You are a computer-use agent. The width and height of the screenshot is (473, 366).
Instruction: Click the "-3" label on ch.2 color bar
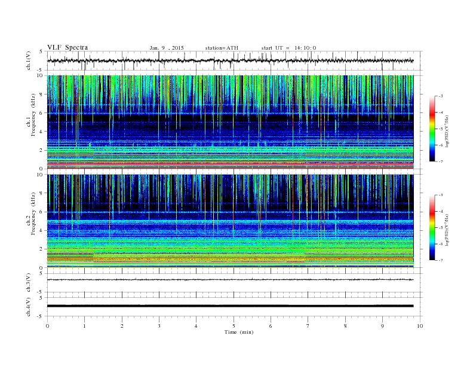point(441,195)
